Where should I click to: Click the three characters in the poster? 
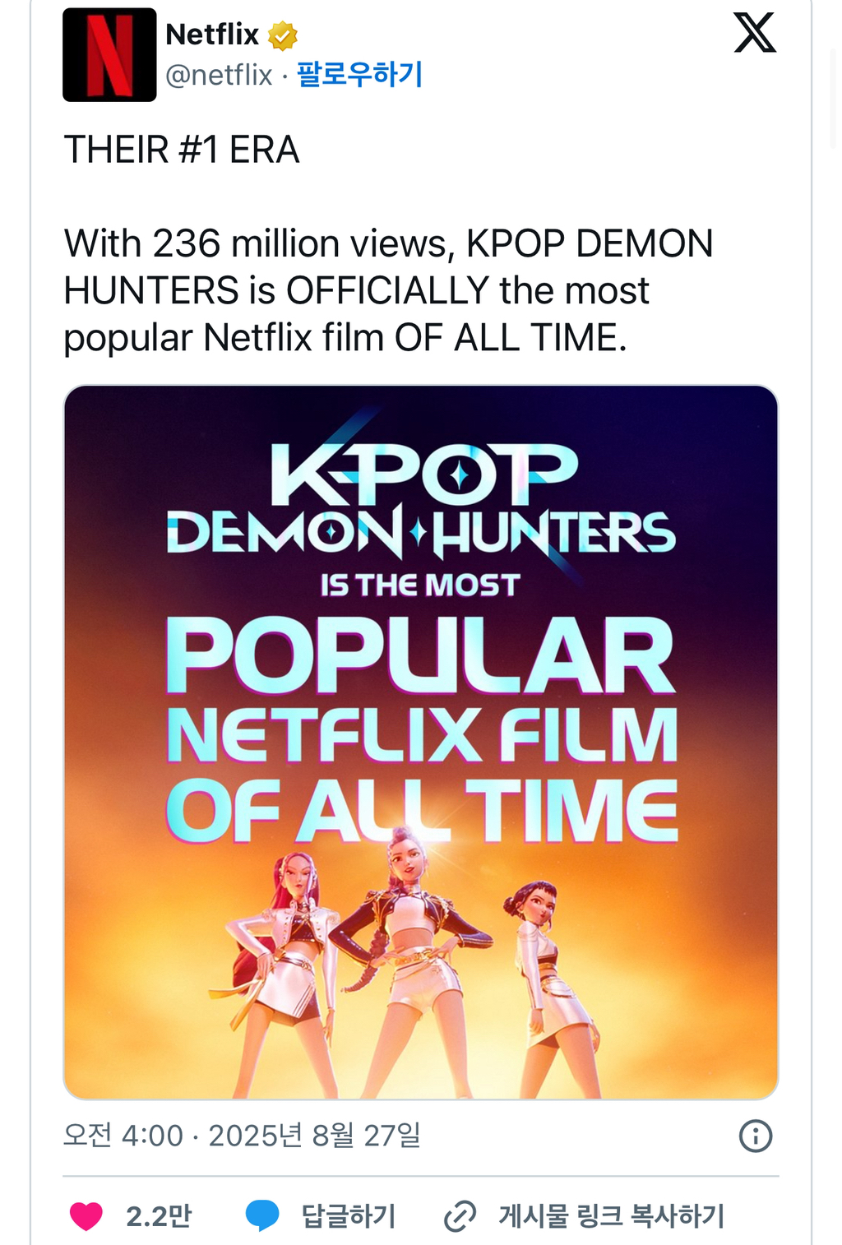(x=411, y=970)
